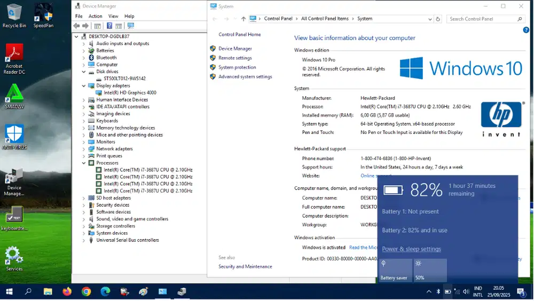Click the refresh button beside the address bar

pos(438,19)
